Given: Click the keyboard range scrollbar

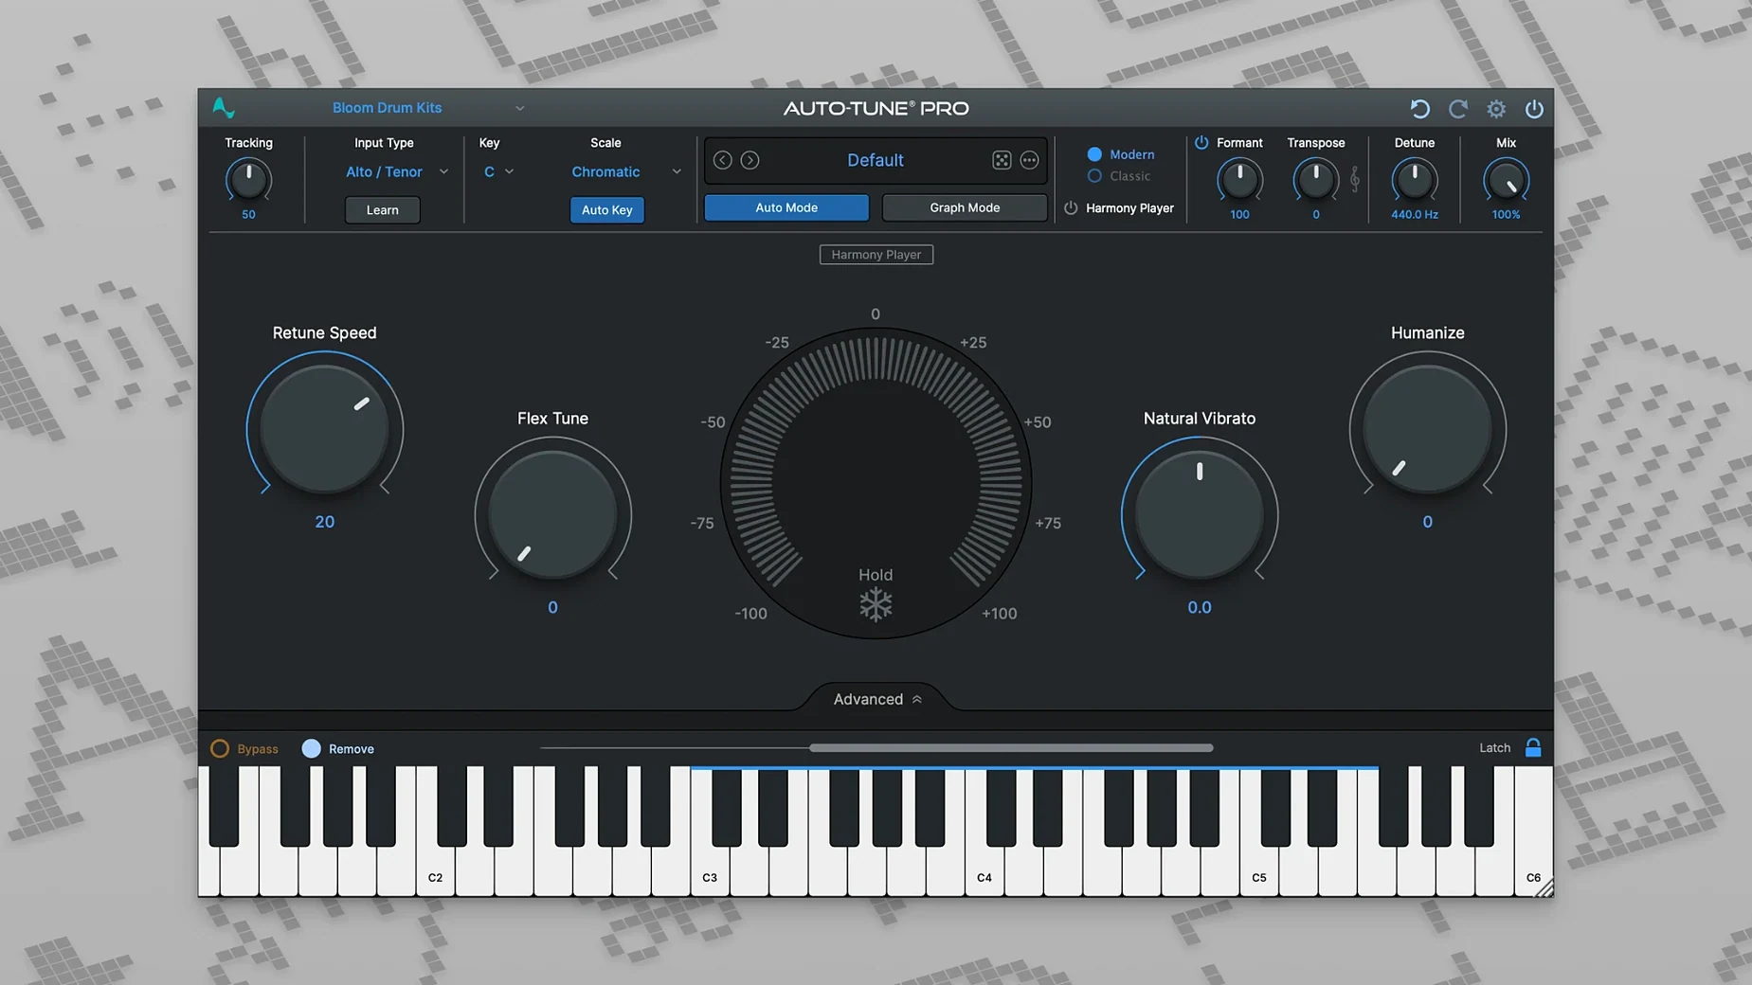Looking at the screenshot, I should [x=1011, y=748].
